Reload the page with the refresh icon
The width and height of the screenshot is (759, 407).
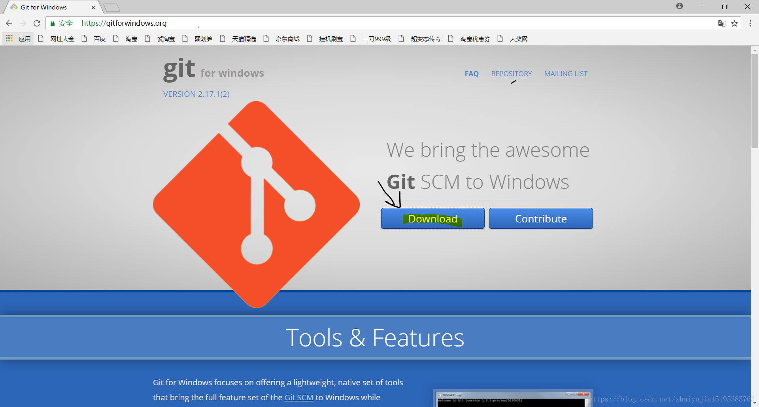pyautogui.click(x=37, y=23)
